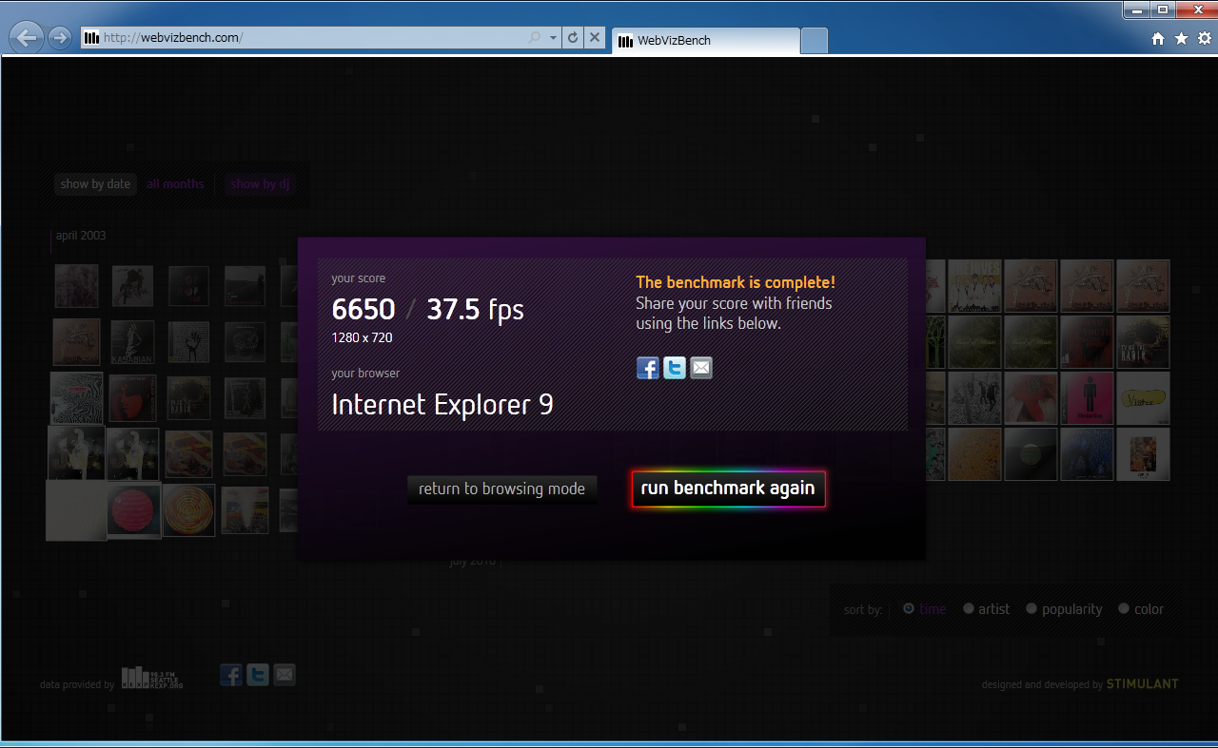Screen dimensions: 1218x748
Task: Click the browser Back arrow button
Action: [x=28, y=38]
